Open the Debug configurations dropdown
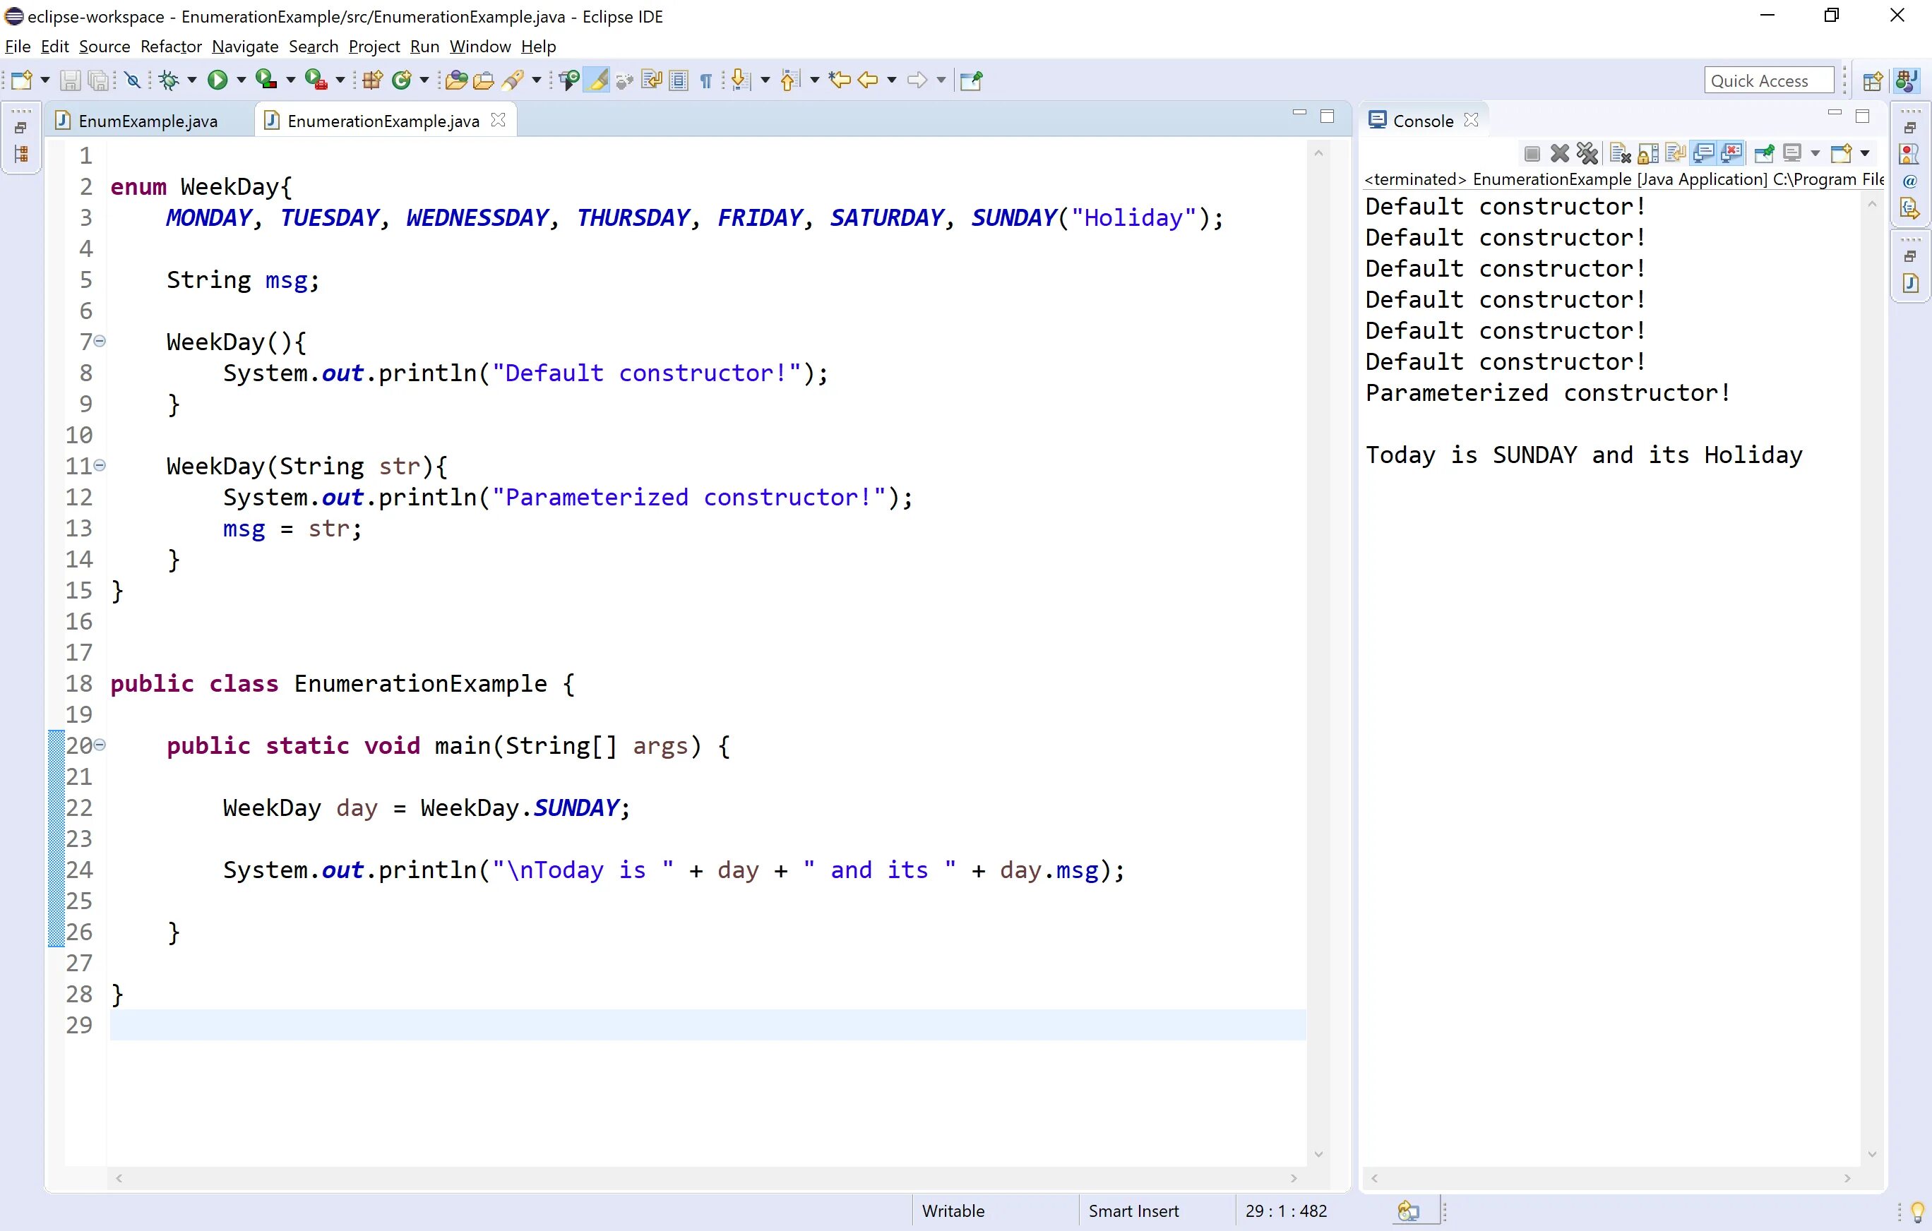The height and width of the screenshot is (1231, 1932). click(192, 80)
